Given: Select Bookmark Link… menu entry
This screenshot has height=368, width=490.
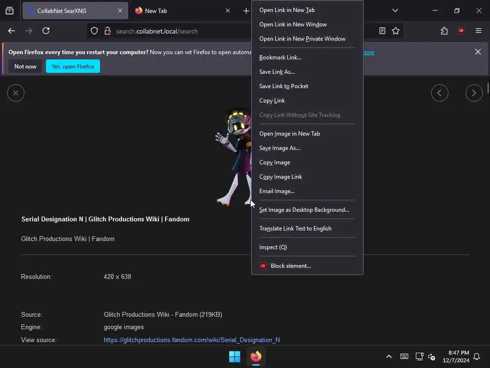Looking at the screenshot, I should pos(307,57).
